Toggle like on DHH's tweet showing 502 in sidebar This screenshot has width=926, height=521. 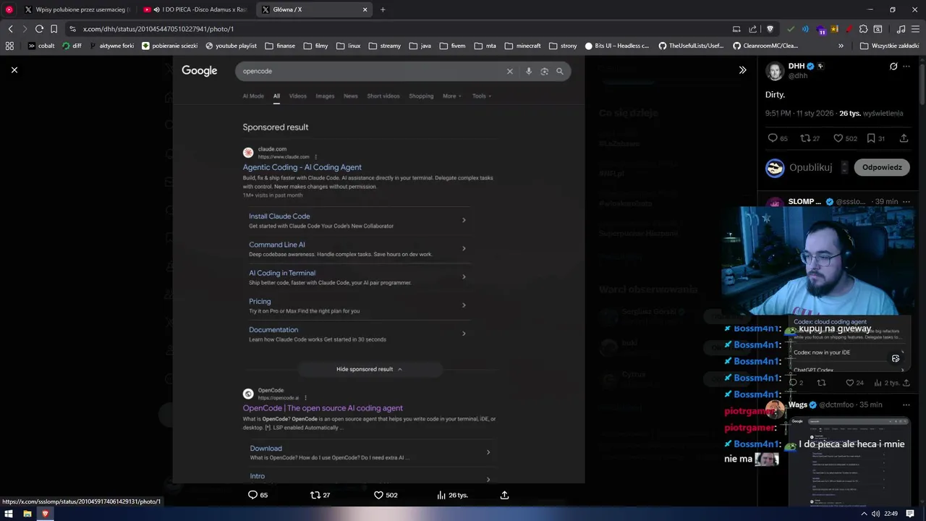click(x=838, y=138)
